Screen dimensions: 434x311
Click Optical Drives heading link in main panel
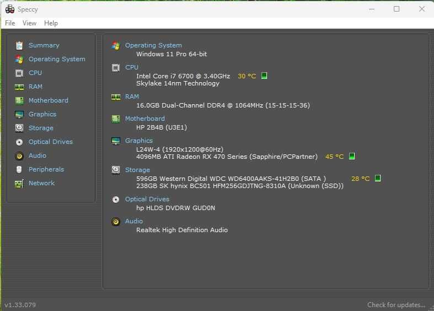point(147,199)
